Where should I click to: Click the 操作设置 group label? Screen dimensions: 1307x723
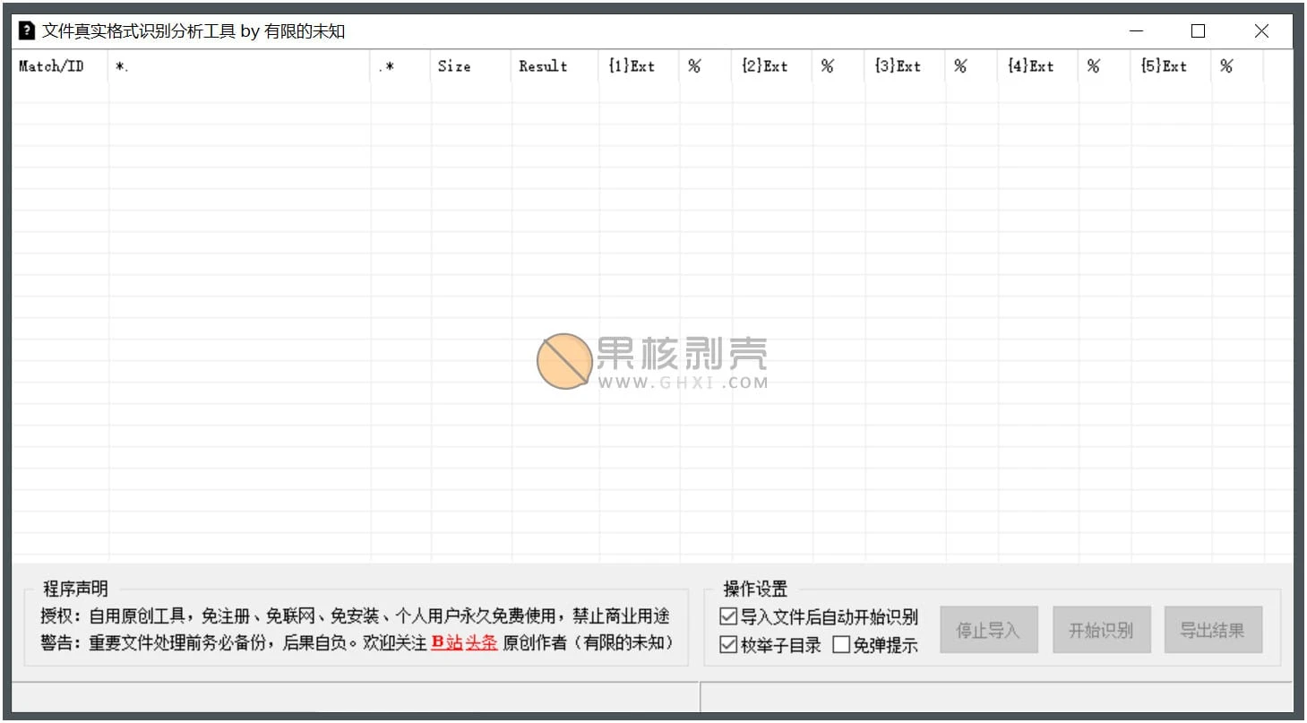(755, 589)
